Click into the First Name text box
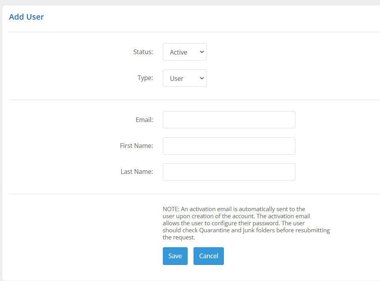The width and height of the screenshot is (380, 281). 229,146
